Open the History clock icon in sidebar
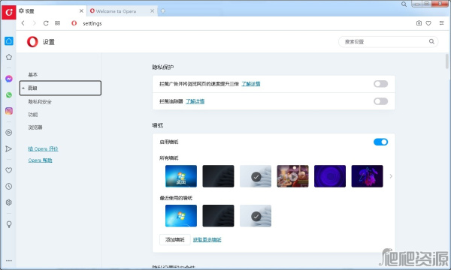451x270 pixels. 9,186
